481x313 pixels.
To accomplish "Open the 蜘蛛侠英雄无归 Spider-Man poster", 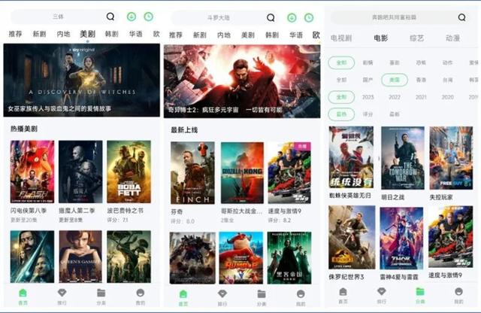I will click(351, 157).
